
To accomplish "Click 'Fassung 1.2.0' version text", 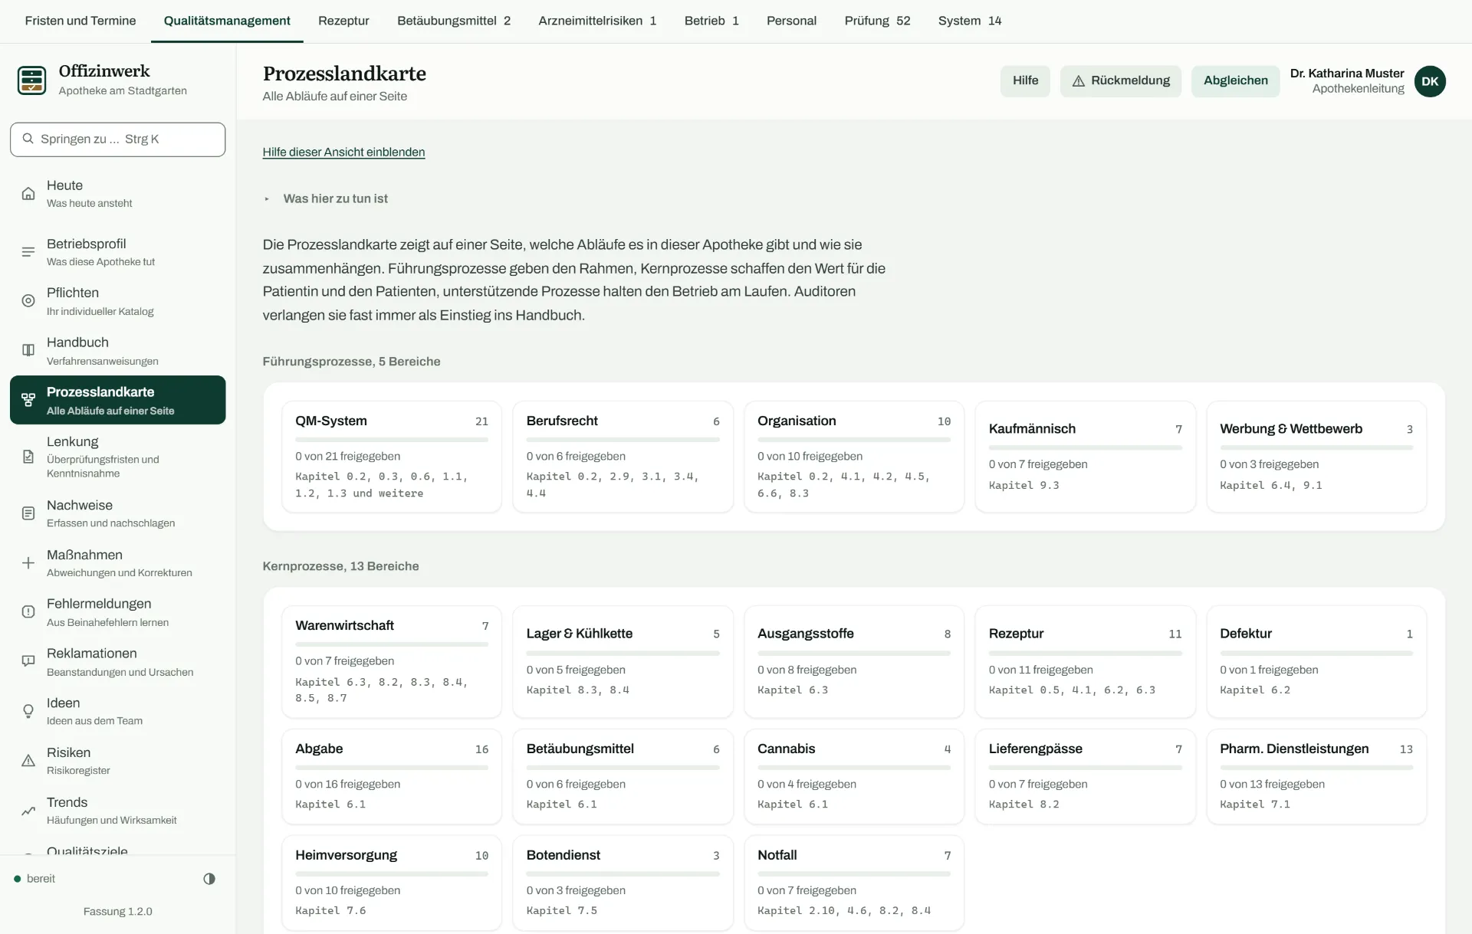I will pos(118,912).
